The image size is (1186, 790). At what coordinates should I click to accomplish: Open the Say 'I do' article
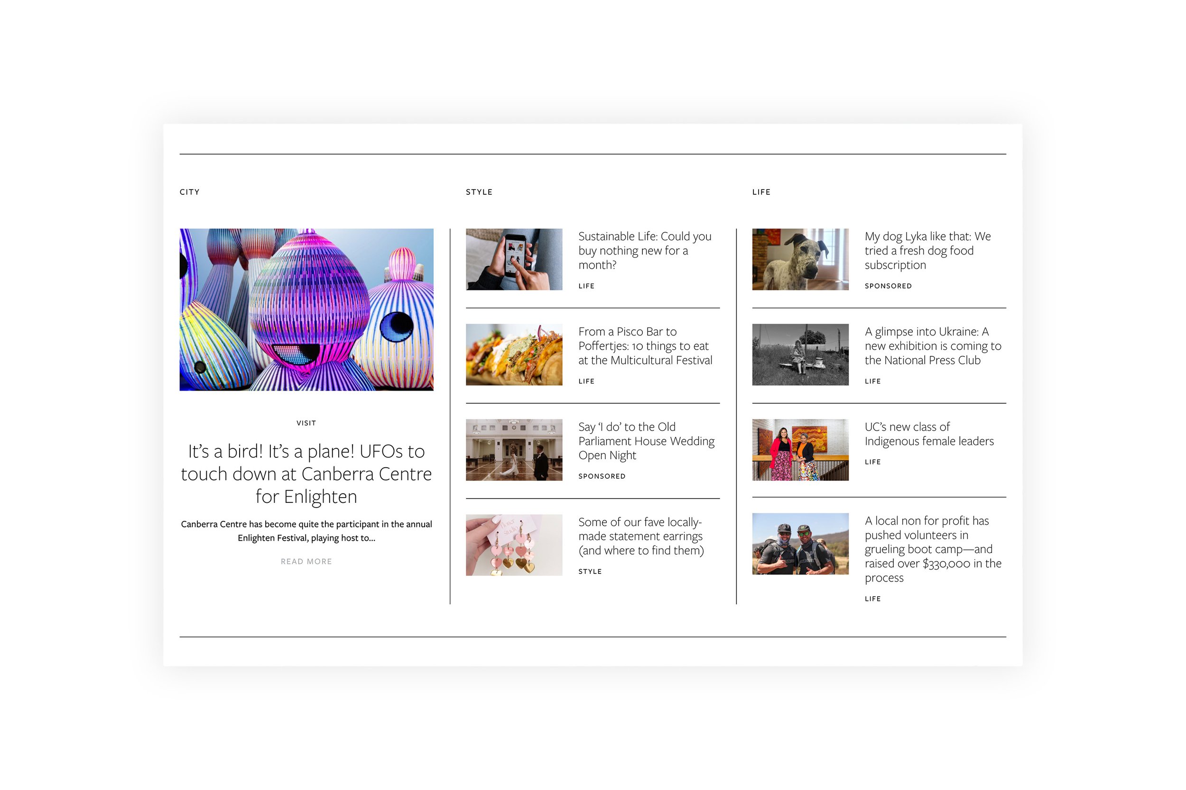[646, 441]
